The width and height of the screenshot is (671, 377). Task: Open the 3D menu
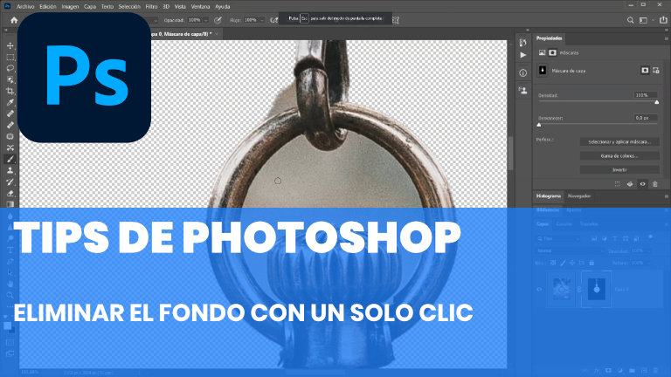coord(166,6)
